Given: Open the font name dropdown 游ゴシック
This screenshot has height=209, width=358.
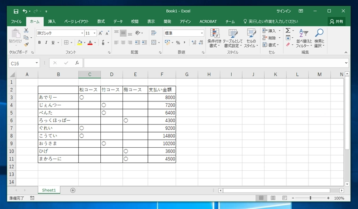Looking at the screenshot, I should pyautogui.click(x=82, y=33).
